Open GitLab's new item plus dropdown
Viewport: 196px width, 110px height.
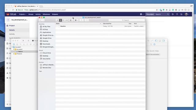(141, 14)
